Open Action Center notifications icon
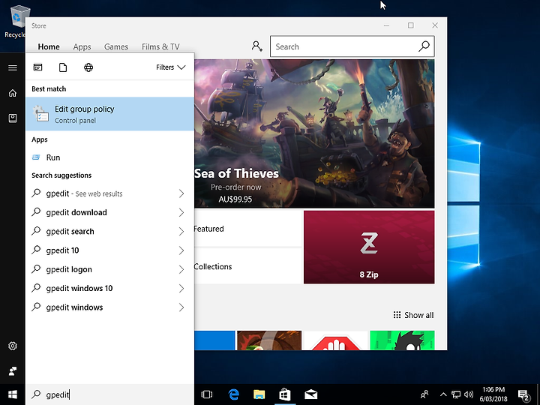Screen dimensions: 540x405 [523, 394]
